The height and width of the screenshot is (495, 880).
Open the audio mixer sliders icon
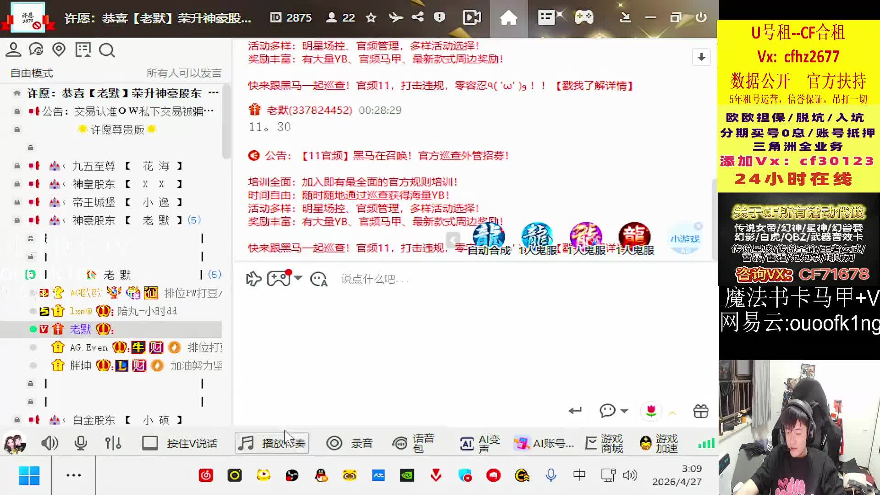(x=113, y=443)
